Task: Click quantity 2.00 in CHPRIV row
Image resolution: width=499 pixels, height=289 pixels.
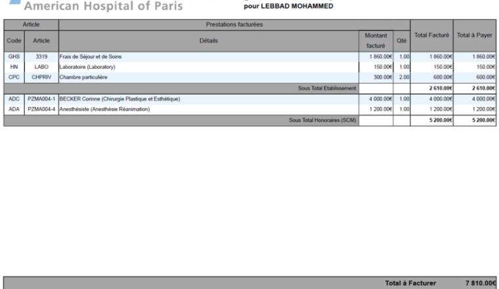Action: (x=404, y=78)
